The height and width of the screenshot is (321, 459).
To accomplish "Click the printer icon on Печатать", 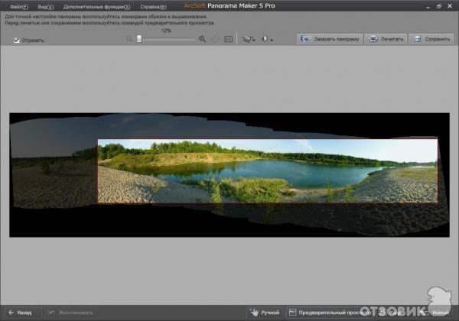I will click(373, 38).
